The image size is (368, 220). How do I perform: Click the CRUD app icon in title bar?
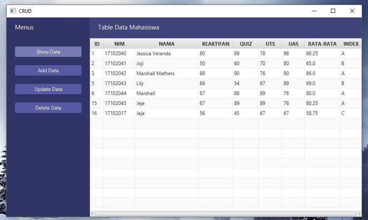[13, 11]
